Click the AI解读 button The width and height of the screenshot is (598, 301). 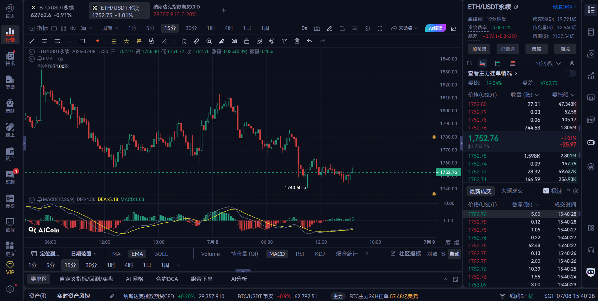pos(435,28)
